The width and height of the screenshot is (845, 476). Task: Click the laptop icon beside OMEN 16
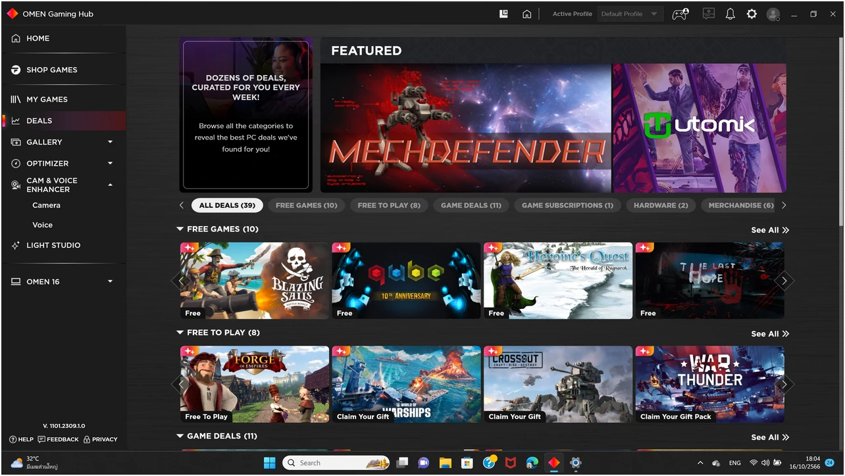coord(16,281)
